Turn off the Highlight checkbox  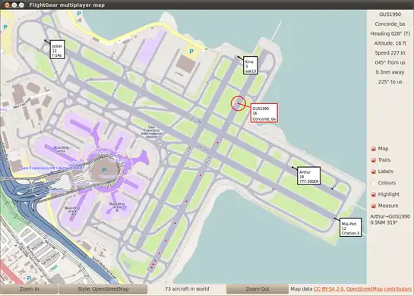374,194
